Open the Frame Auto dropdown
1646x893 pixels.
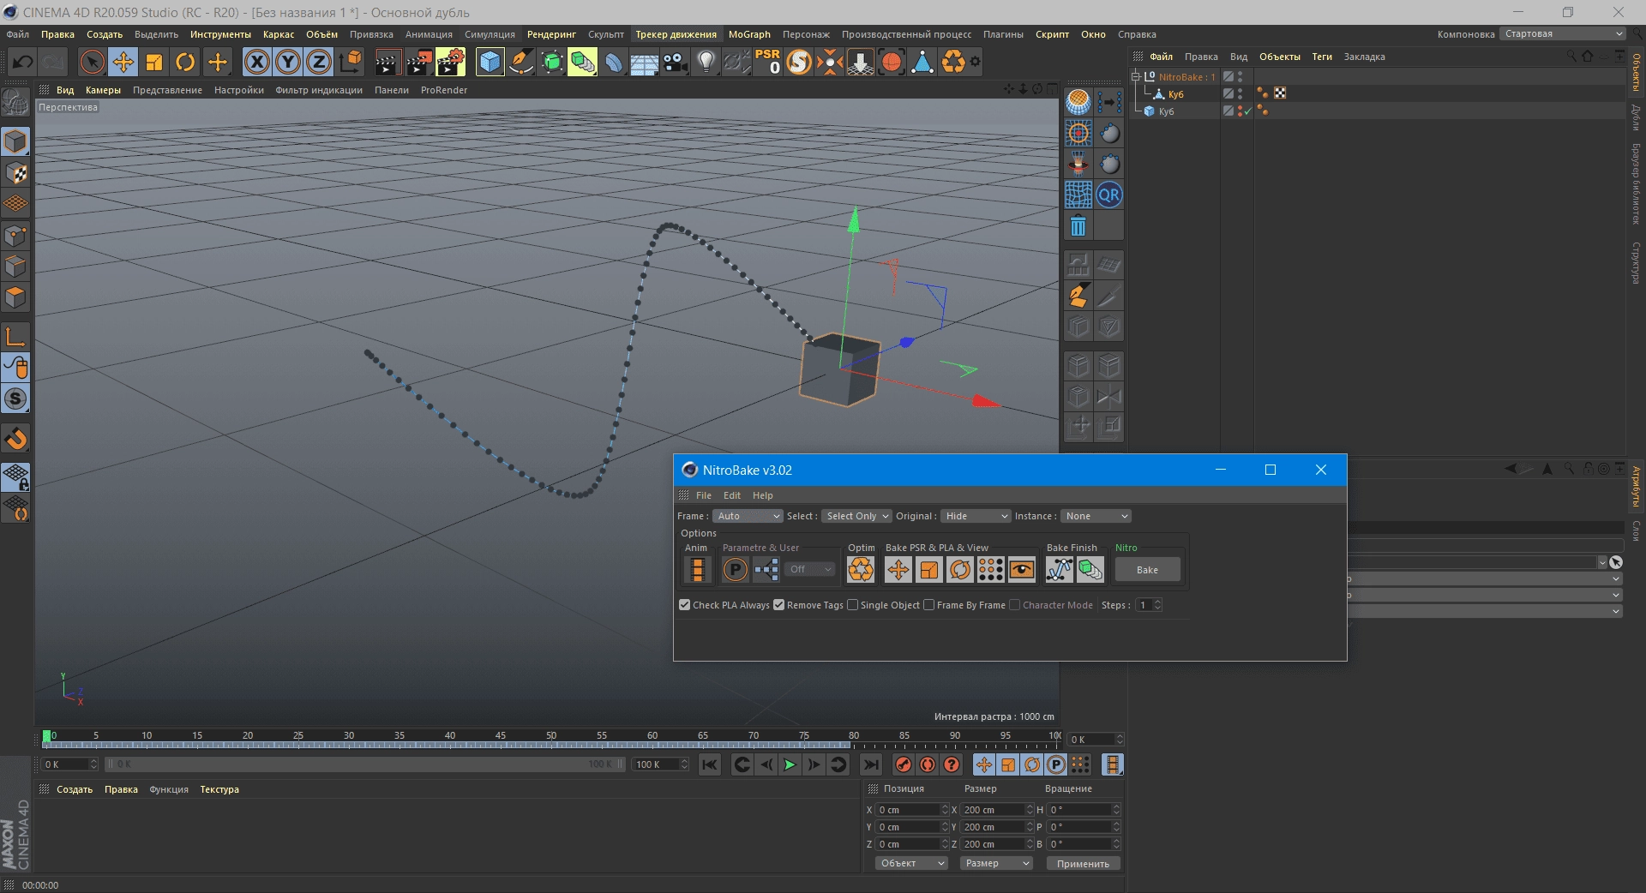point(748,516)
